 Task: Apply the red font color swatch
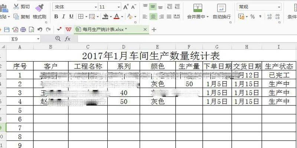[117, 17]
